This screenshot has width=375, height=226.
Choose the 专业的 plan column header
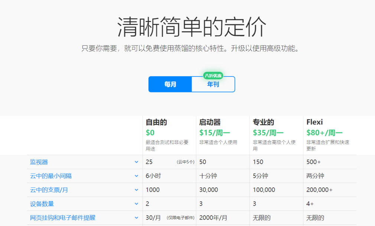(x=263, y=122)
